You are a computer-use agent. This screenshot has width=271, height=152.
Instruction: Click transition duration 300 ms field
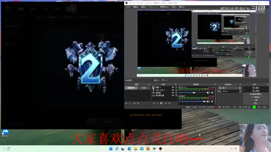click(230, 91)
